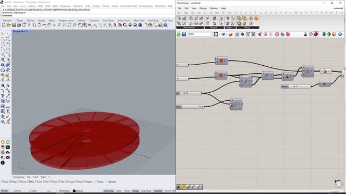Viewport: 346px width, 194px height.
Task: Click the Open folder icon in Rhino toolbar
Action: [x=9, y=25]
